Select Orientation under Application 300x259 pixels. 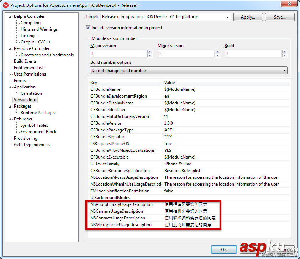point(31,93)
